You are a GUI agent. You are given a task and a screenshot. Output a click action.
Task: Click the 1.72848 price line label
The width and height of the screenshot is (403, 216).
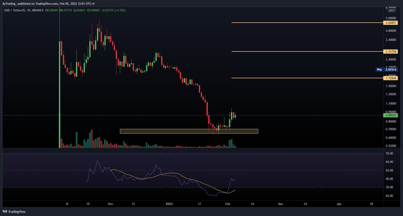point(390,78)
